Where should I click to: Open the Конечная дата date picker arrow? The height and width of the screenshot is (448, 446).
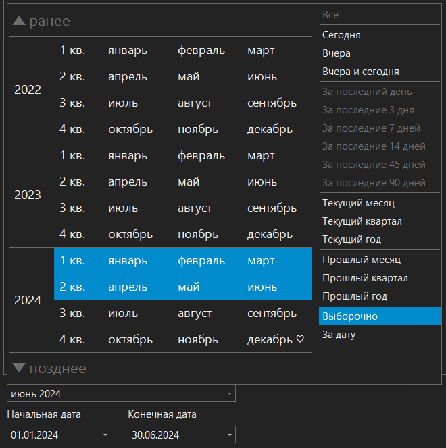tap(230, 435)
